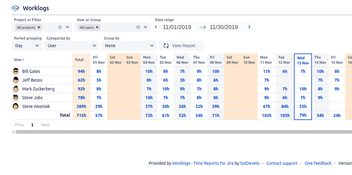Click Mark Zuckerberg avatar
The image size is (352, 175).
click(x=15, y=89)
